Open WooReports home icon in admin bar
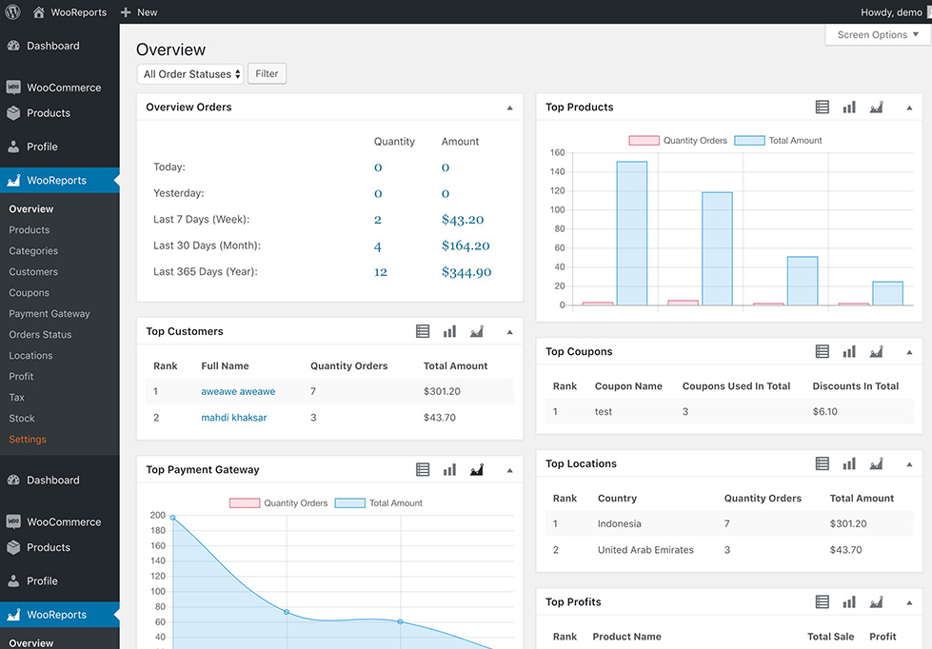932x649 pixels. click(x=39, y=12)
